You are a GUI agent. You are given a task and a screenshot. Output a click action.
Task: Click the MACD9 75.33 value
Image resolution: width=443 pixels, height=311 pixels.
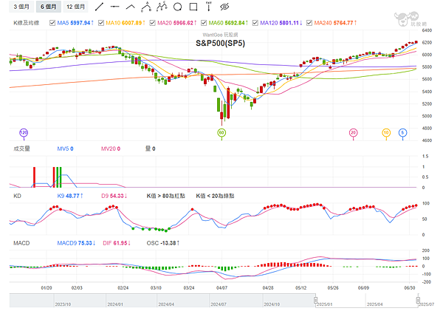[x=76, y=243]
